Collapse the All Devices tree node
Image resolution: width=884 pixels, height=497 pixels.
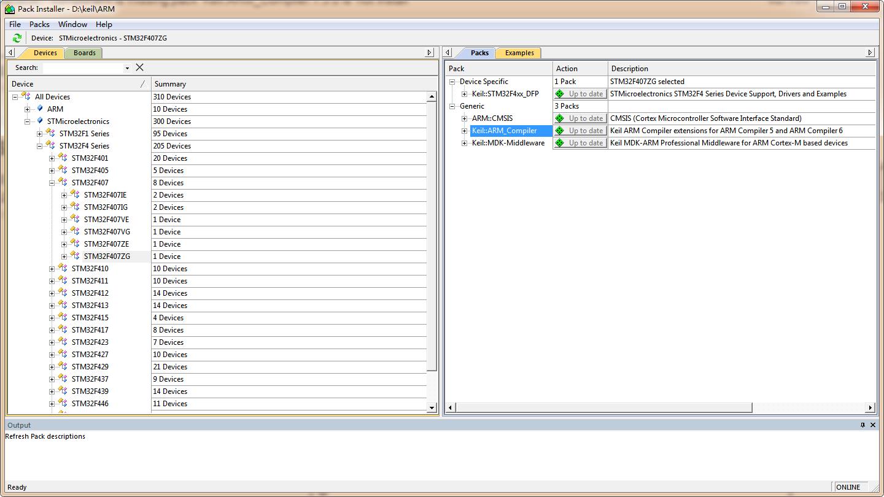pyautogui.click(x=15, y=97)
